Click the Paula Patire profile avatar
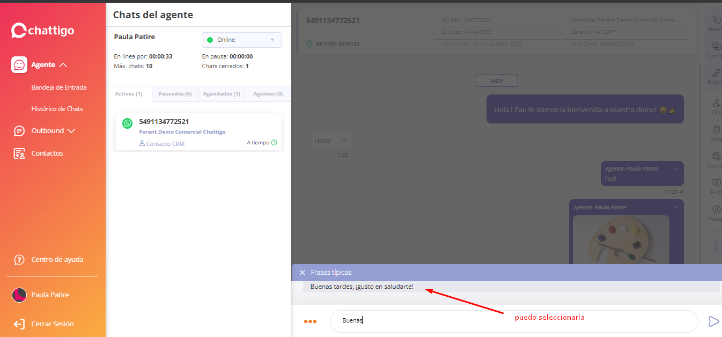The width and height of the screenshot is (722, 337). point(19,295)
